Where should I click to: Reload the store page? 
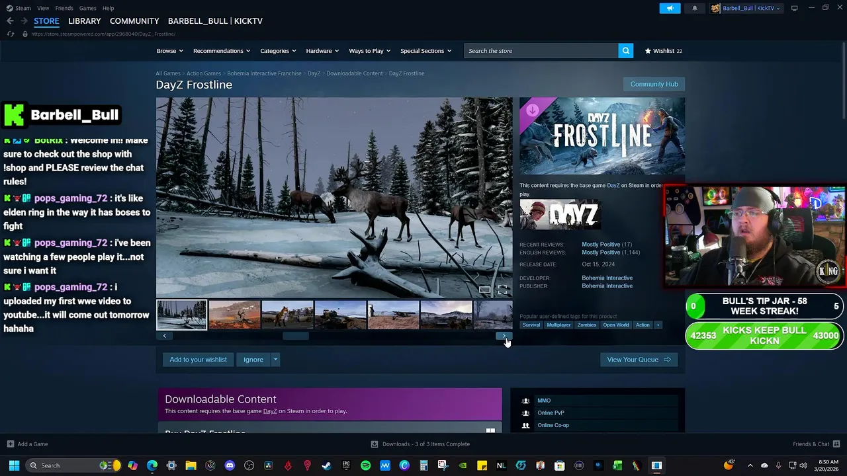pyautogui.click(x=10, y=34)
